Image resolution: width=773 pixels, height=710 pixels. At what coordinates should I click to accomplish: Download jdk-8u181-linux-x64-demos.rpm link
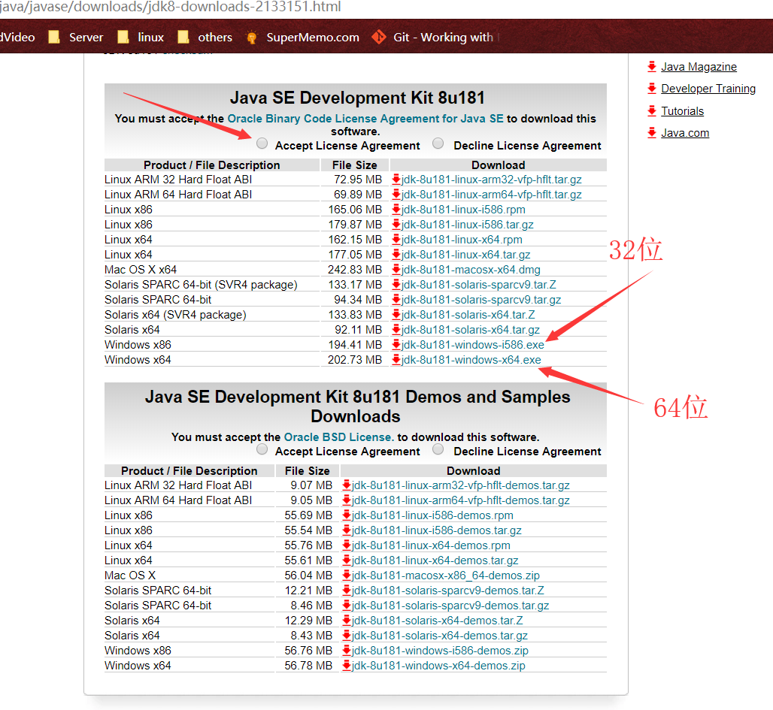click(x=431, y=545)
